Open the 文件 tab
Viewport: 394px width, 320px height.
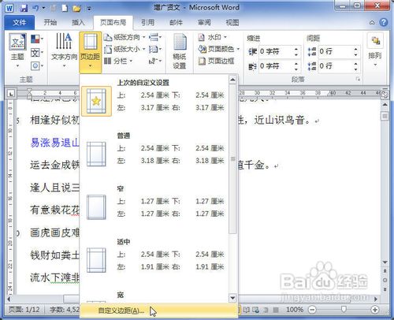20,22
